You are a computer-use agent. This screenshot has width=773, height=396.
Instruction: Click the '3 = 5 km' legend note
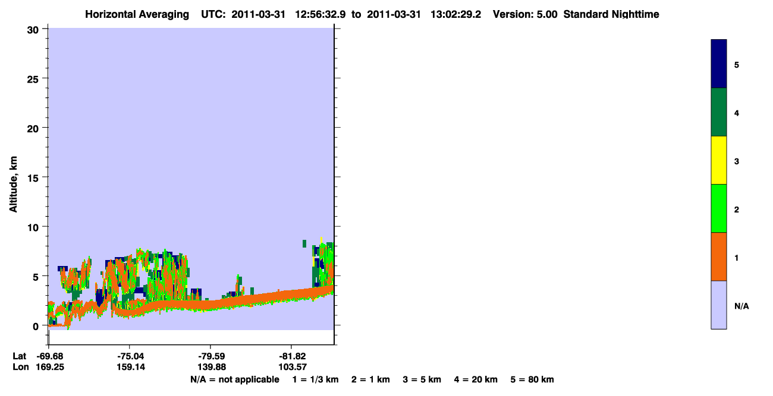[x=422, y=379]
